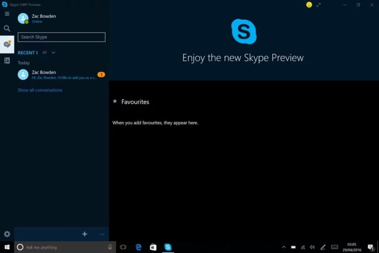Open the Windows Store taskbar icon
Viewport: 379px width, 253px height.
pos(153,247)
